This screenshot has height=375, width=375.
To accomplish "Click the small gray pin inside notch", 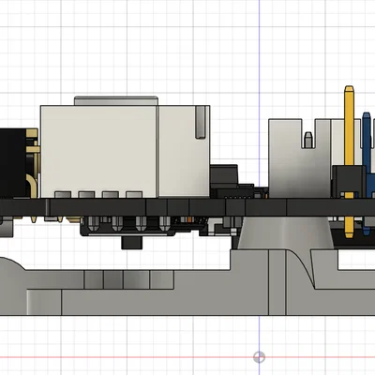I will click(x=308, y=140).
